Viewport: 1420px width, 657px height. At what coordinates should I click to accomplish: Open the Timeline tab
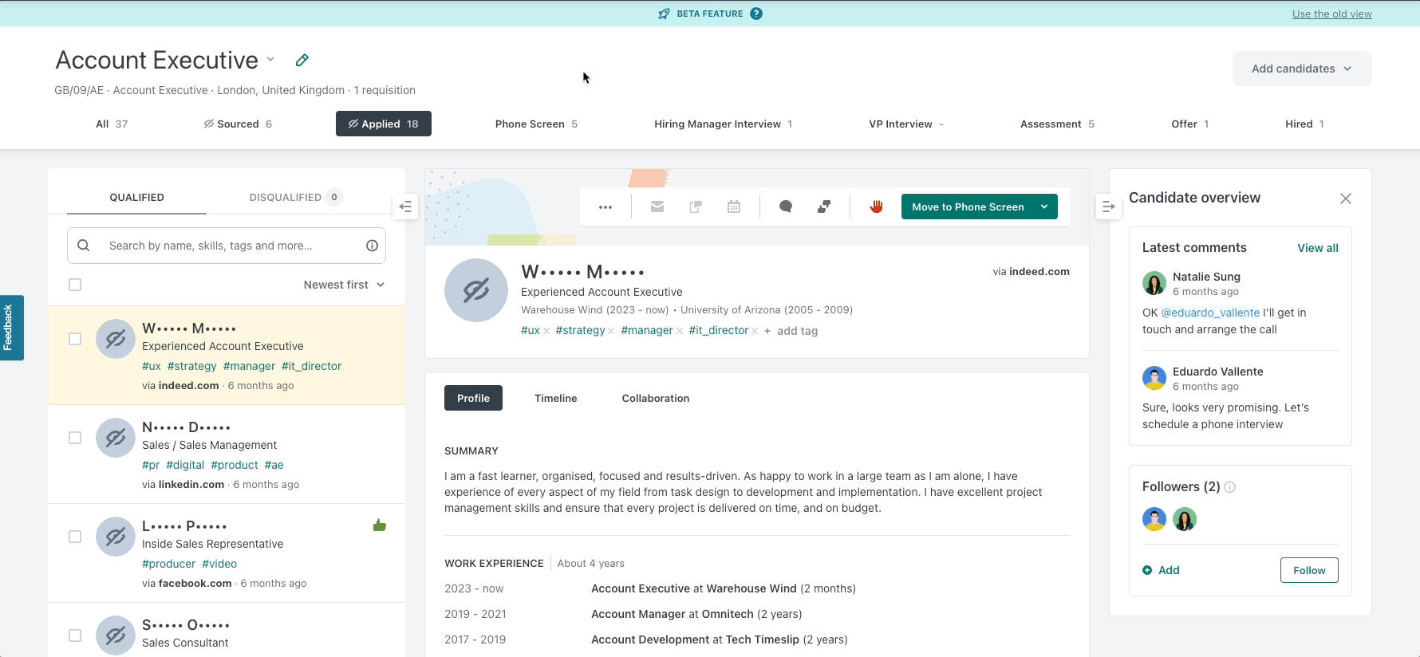pyautogui.click(x=556, y=398)
